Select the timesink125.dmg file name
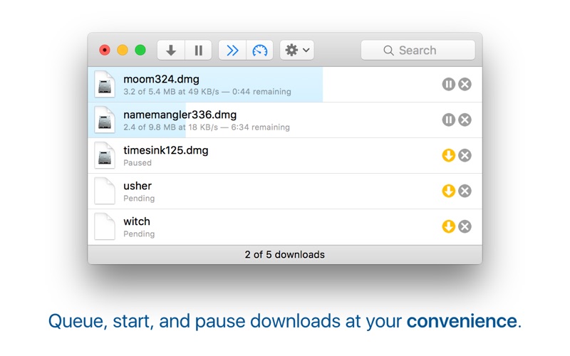Viewport: 570px width, 356px height. coord(166,150)
